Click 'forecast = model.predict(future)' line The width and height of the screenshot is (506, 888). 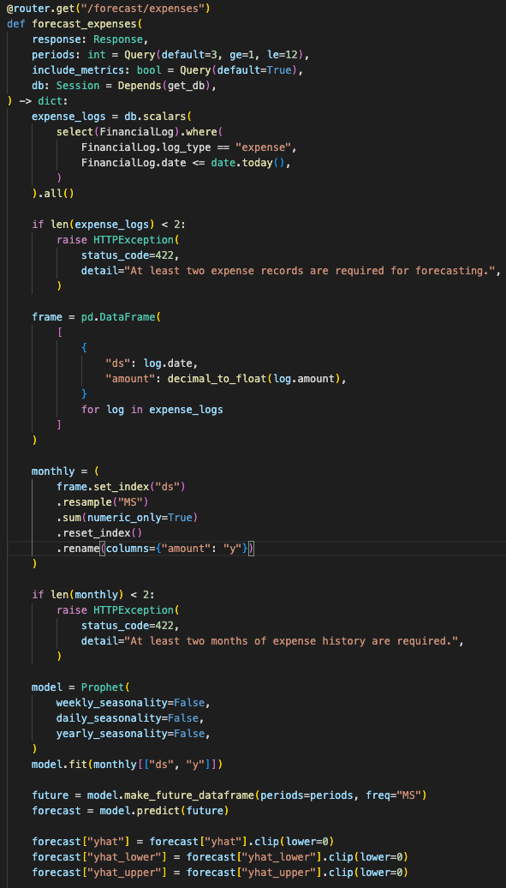pyautogui.click(x=130, y=810)
